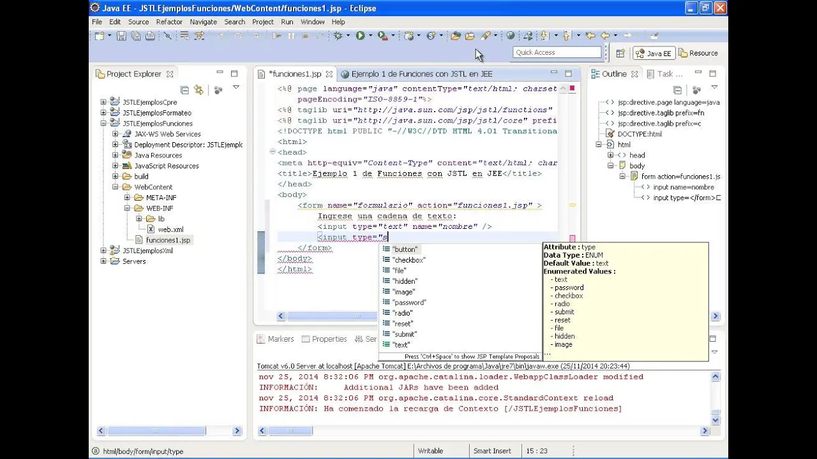The height and width of the screenshot is (459, 817).
Task: Select "password" in the content assist list
Action: pos(409,302)
